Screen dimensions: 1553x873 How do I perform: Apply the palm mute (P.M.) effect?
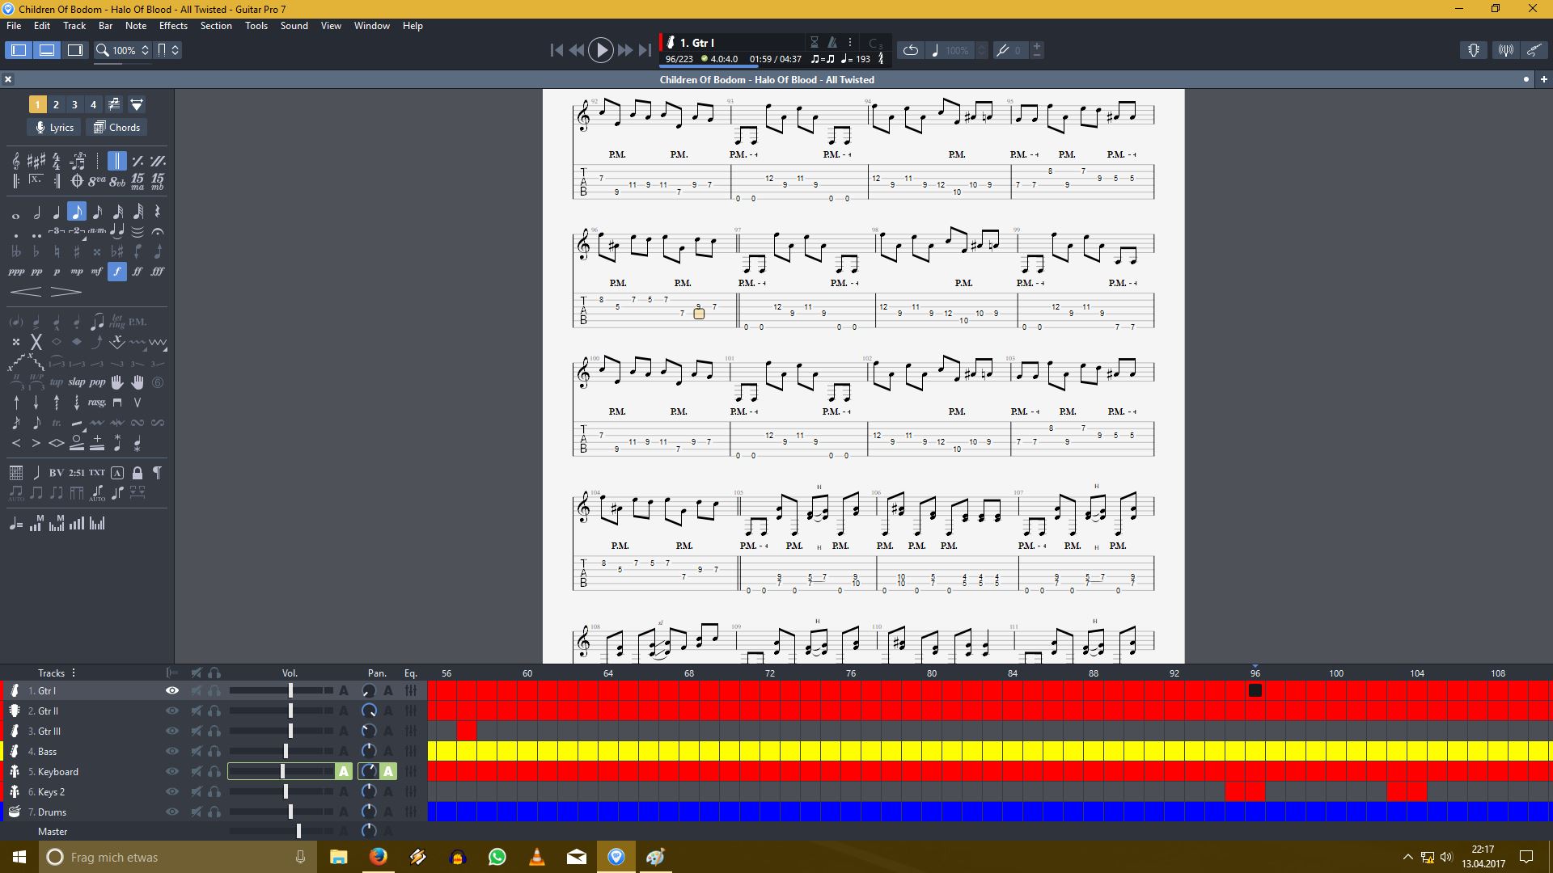pyautogui.click(x=138, y=322)
